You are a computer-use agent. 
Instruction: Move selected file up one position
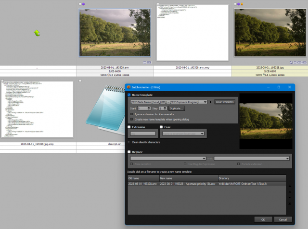pyautogui.click(x=290, y=192)
